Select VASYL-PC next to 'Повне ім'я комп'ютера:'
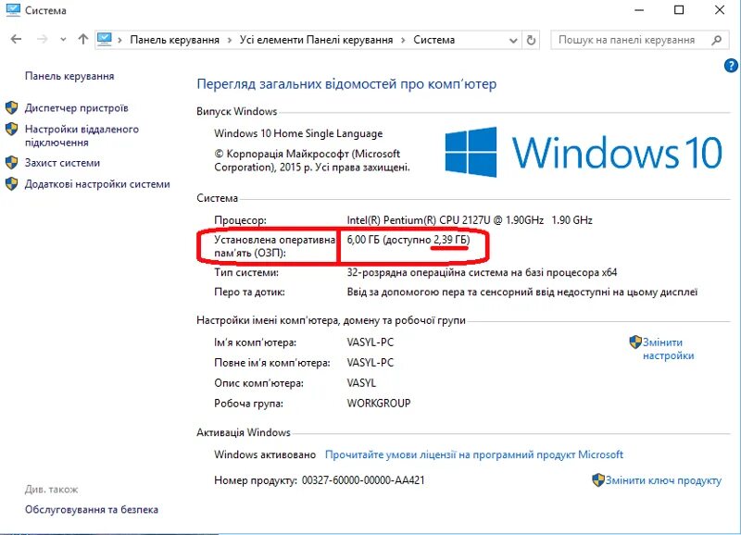The image size is (741, 535). (x=370, y=363)
